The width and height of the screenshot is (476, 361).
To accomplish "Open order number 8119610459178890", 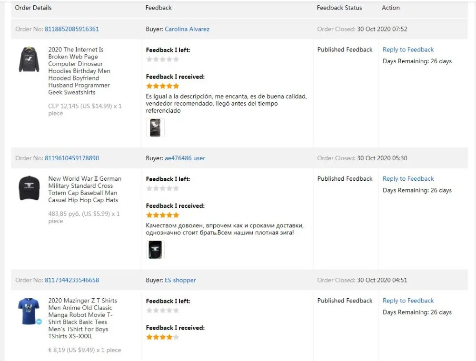I will 72,158.
